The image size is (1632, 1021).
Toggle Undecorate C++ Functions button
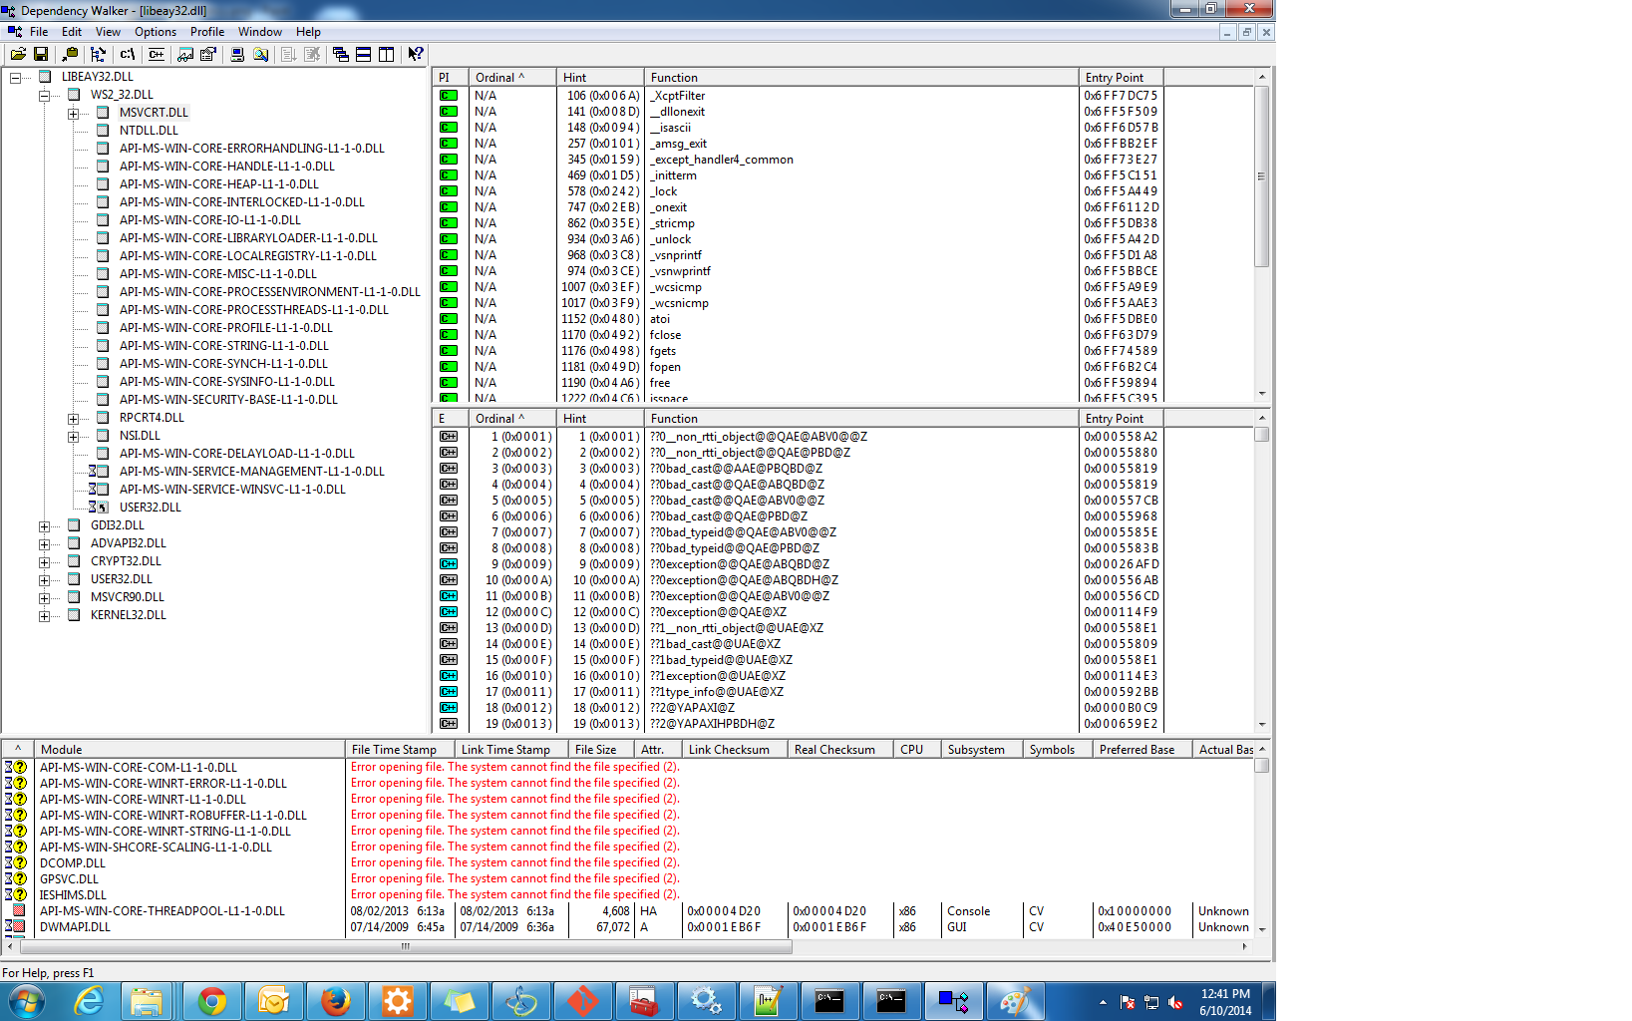(x=157, y=54)
